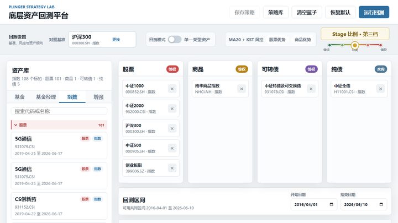Remove the 沪深300 card (000300.SH) from 股票 basket
The height and width of the screenshot is (223, 398).
click(x=172, y=128)
